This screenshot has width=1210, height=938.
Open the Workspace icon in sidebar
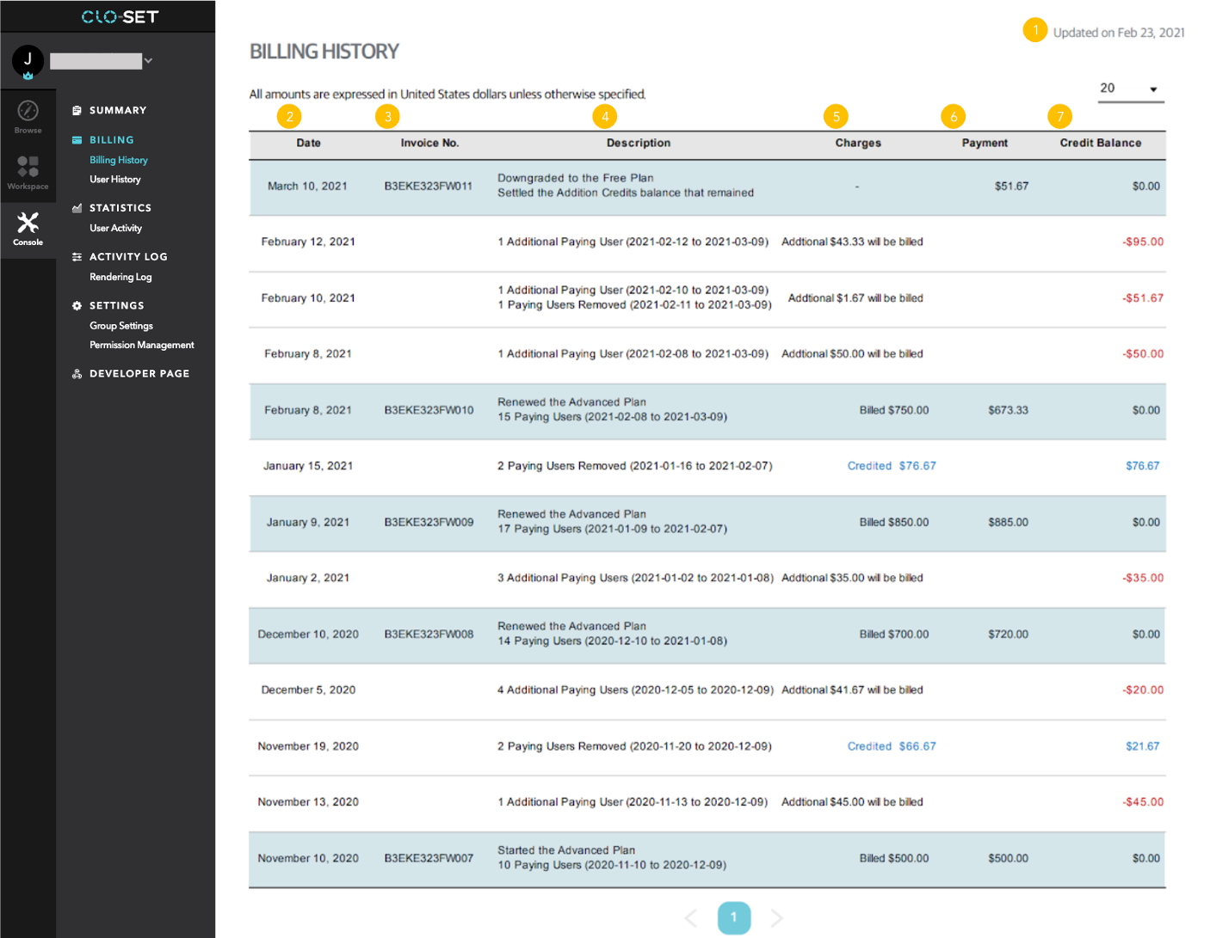click(28, 166)
